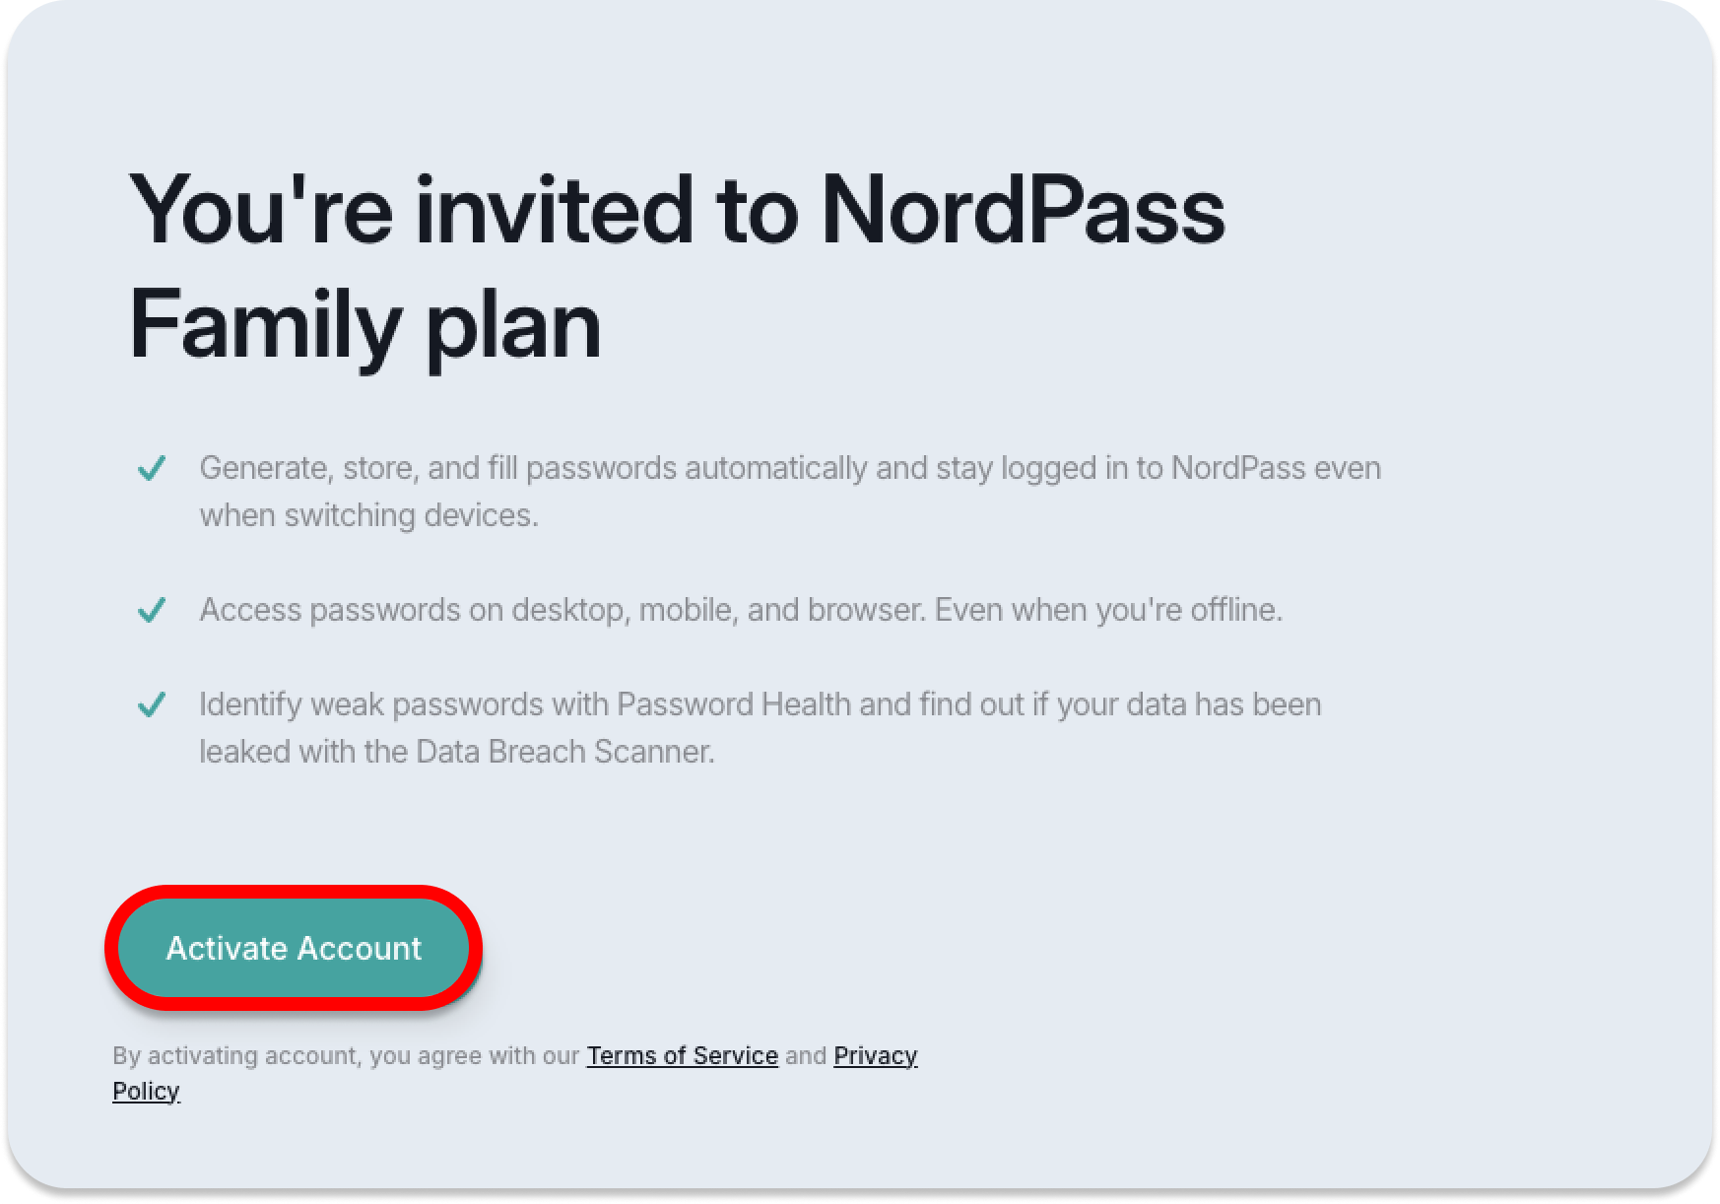Click checkmark icon beside 'Generate, store, and fill'
The image size is (1720, 1204).
151,468
